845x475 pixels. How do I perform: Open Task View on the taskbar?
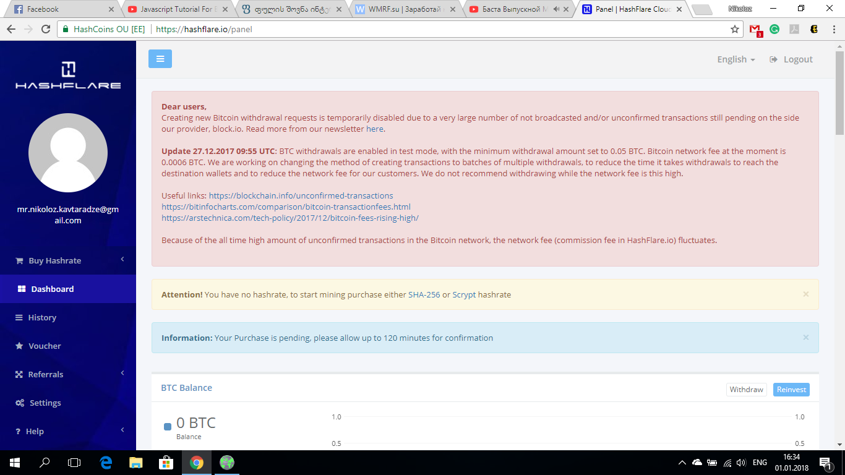tap(74, 463)
